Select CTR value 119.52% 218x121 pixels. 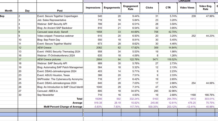pos(168,59)
